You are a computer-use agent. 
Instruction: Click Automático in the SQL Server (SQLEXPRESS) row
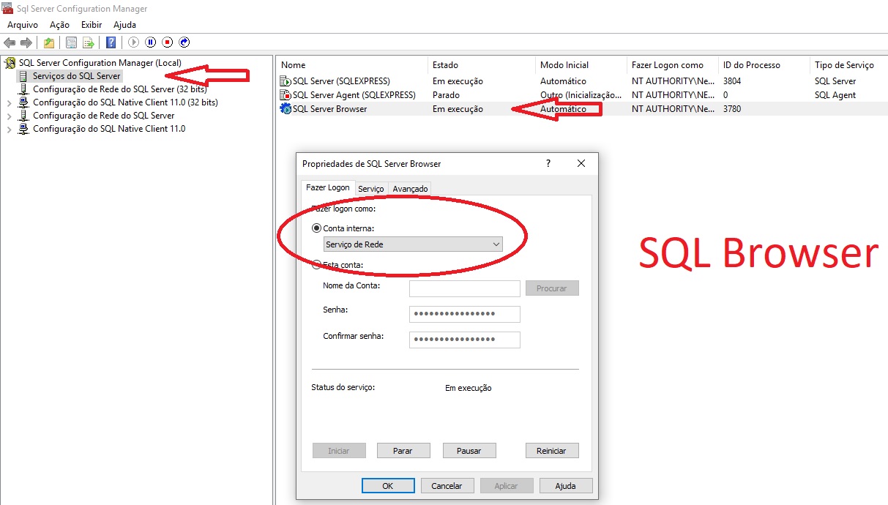(563, 81)
